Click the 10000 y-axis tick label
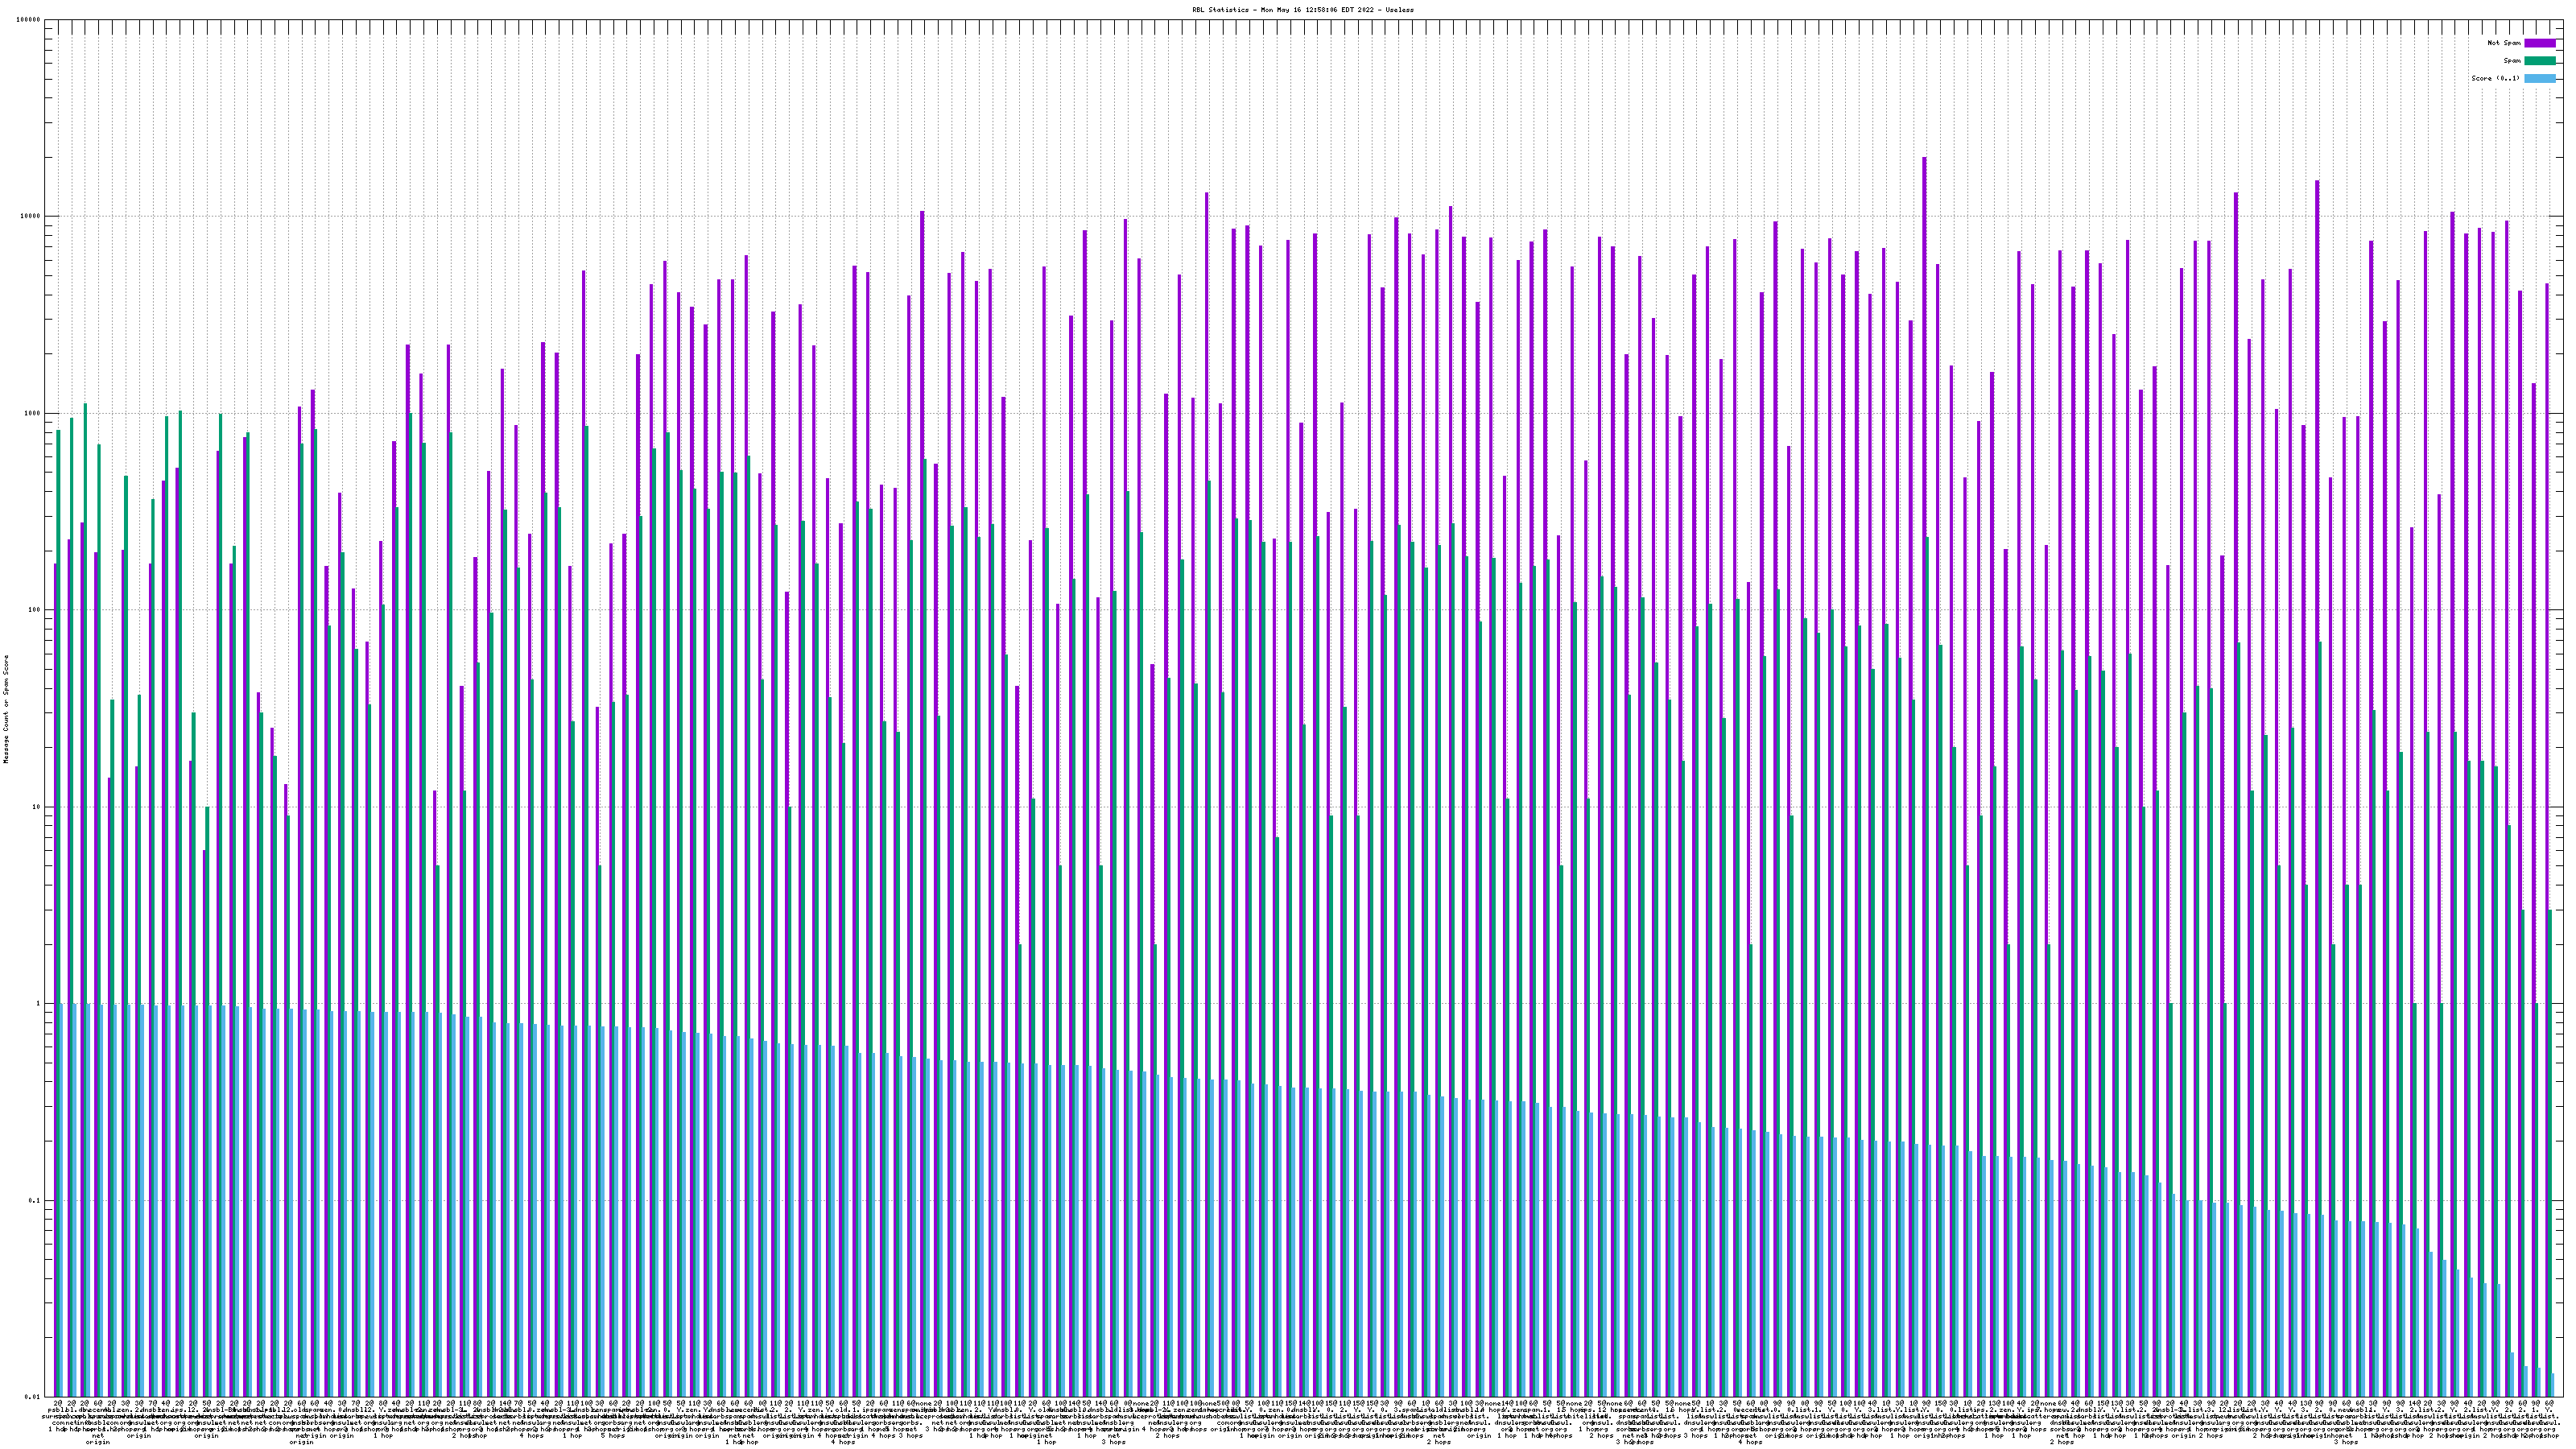Image resolution: width=2576 pixels, height=1449 pixels. point(31,217)
